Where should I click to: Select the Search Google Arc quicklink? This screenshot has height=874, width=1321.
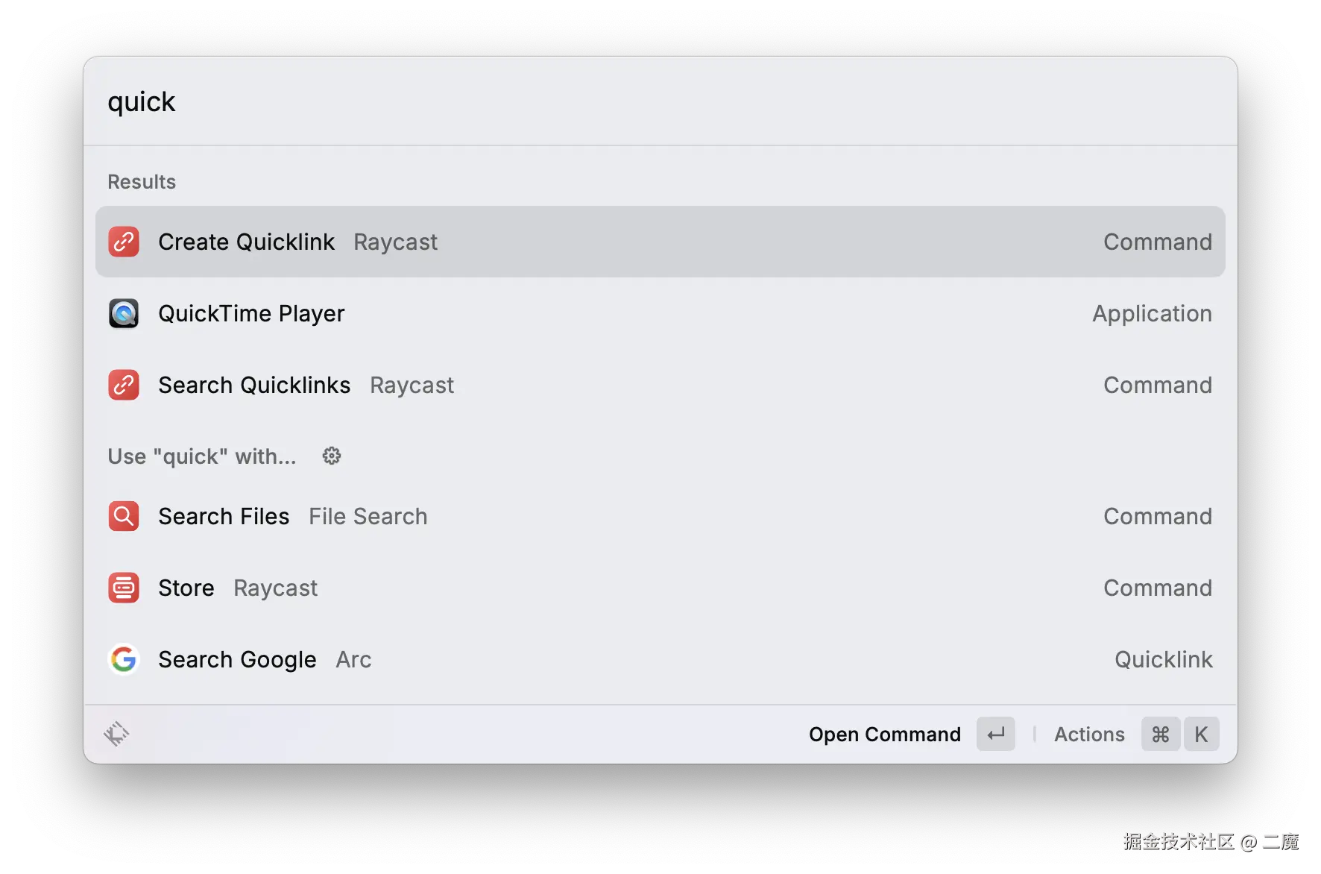pyautogui.click(x=237, y=659)
